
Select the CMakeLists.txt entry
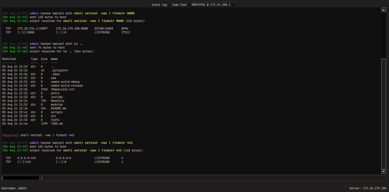[x=63, y=89]
